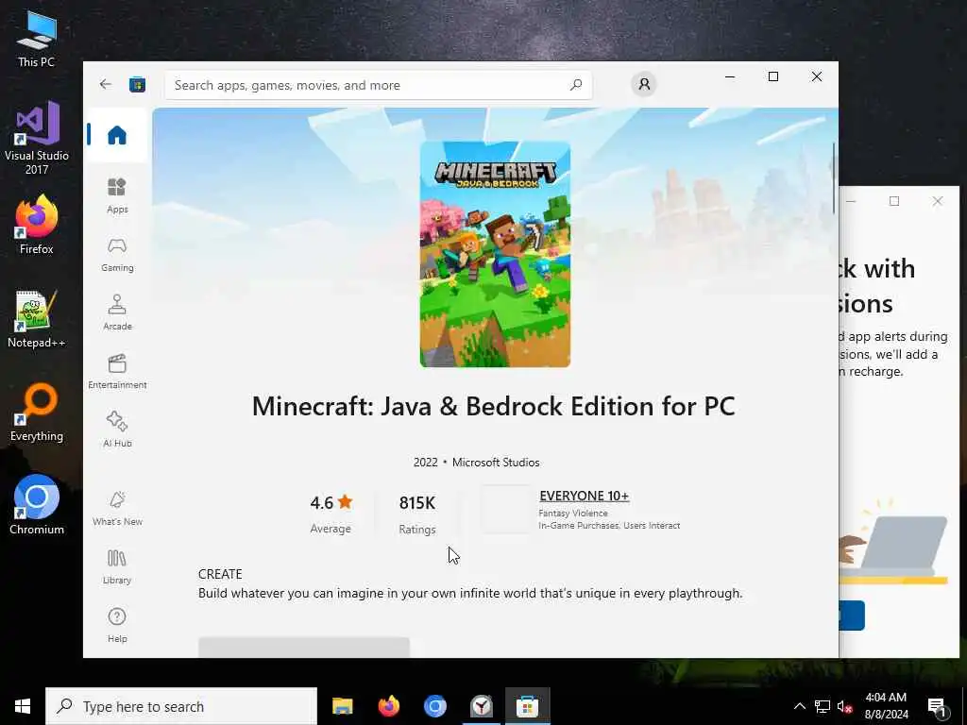The width and height of the screenshot is (967, 725).
Task: Open Help in Store sidebar
Action: coord(116,625)
